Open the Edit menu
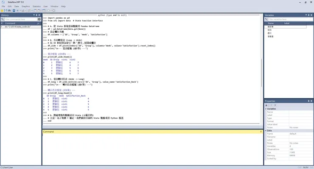This screenshot has width=314, height=169. (10, 6)
